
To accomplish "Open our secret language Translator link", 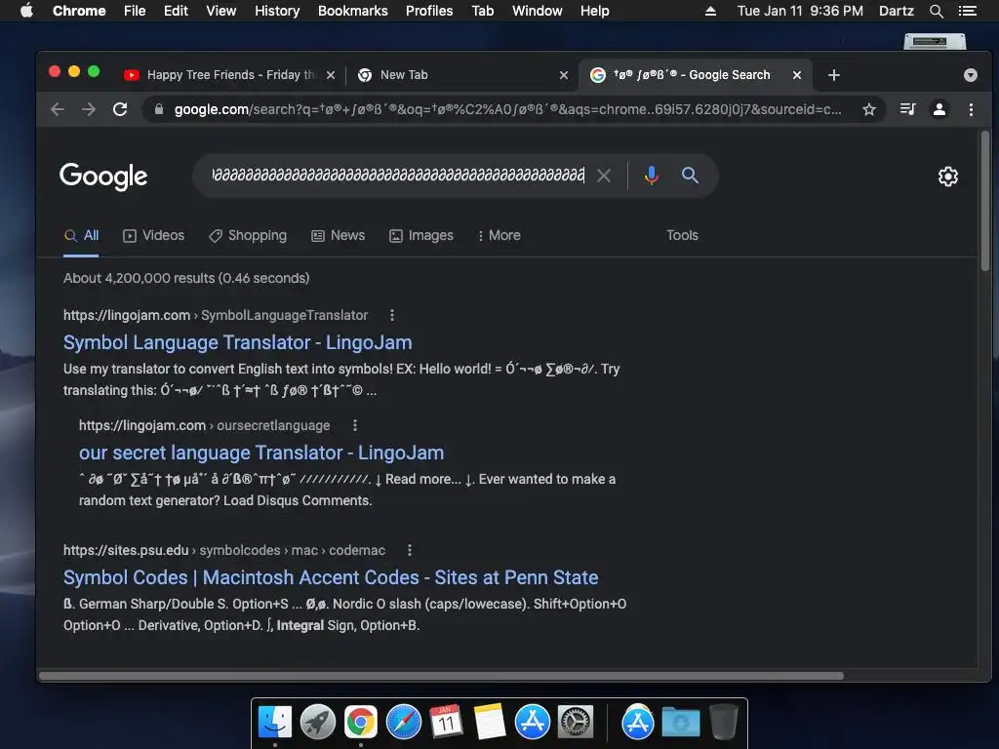I will (x=261, y=453).
